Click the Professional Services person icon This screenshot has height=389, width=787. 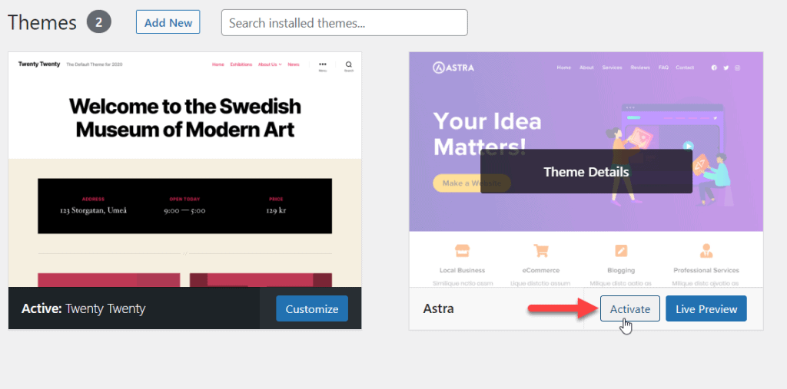click(x=706, y=250)
